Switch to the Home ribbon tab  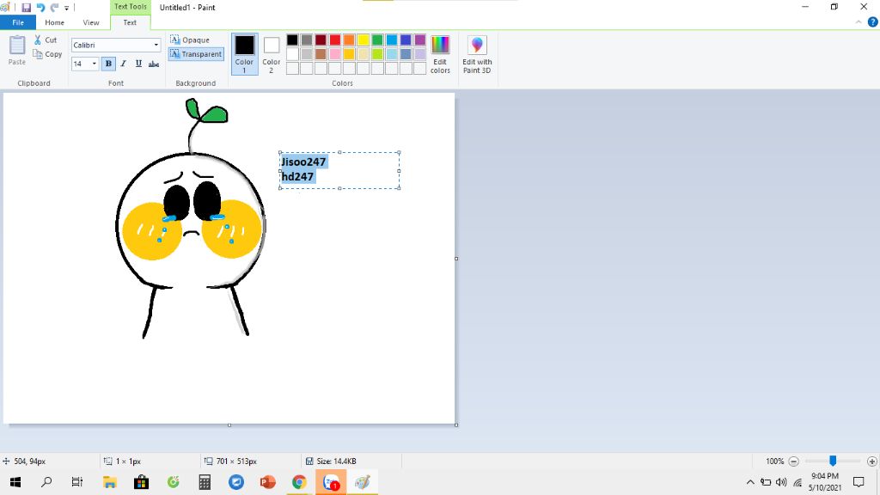click(x=54, y=22)
